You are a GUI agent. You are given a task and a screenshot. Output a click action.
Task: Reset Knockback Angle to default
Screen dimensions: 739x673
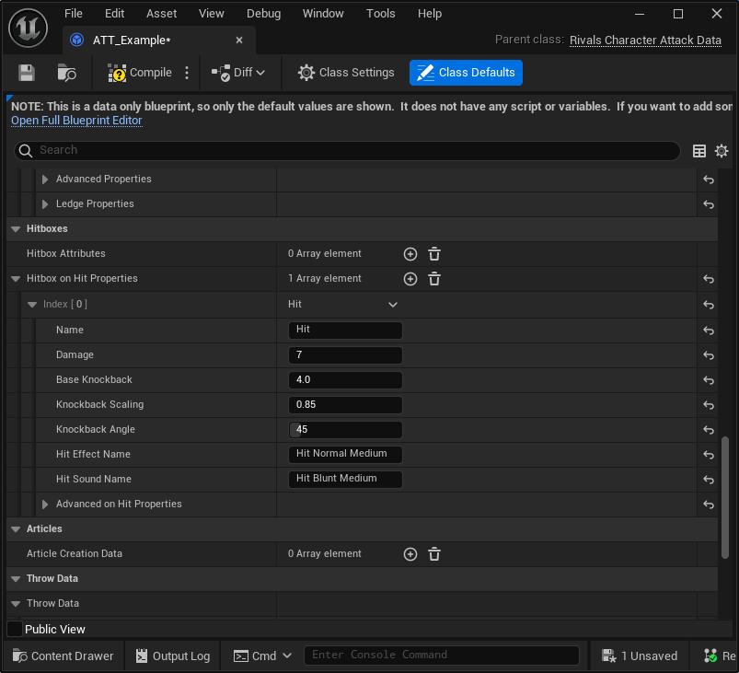(x=709, y=430)
